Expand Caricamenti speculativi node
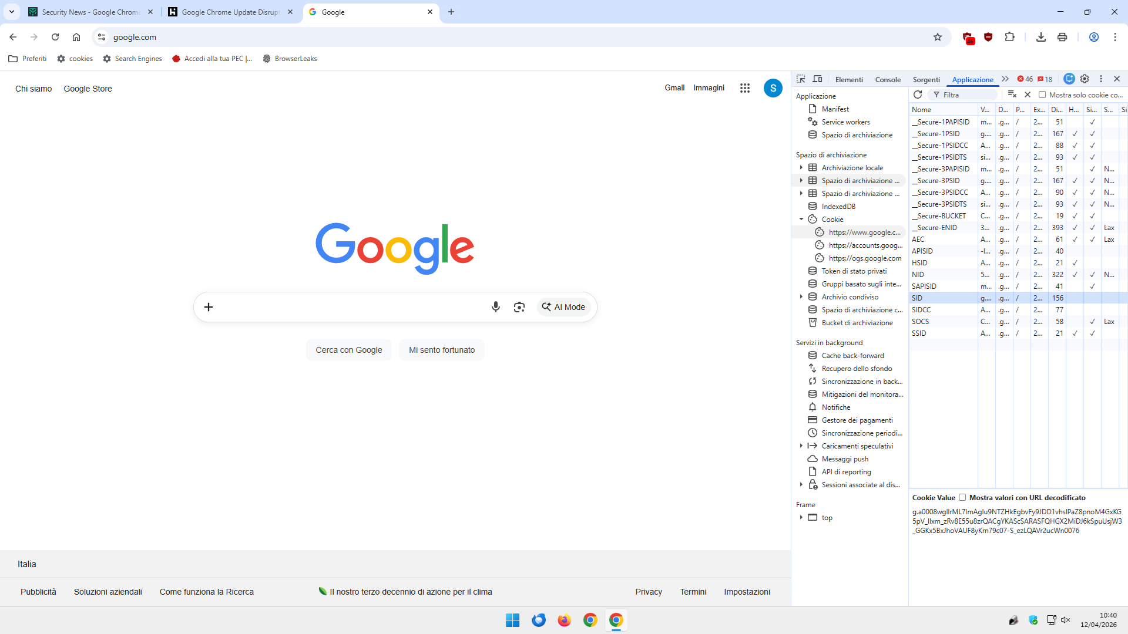Image resolution: width=1128 pixels, height=634 pixels. point(801,446)
